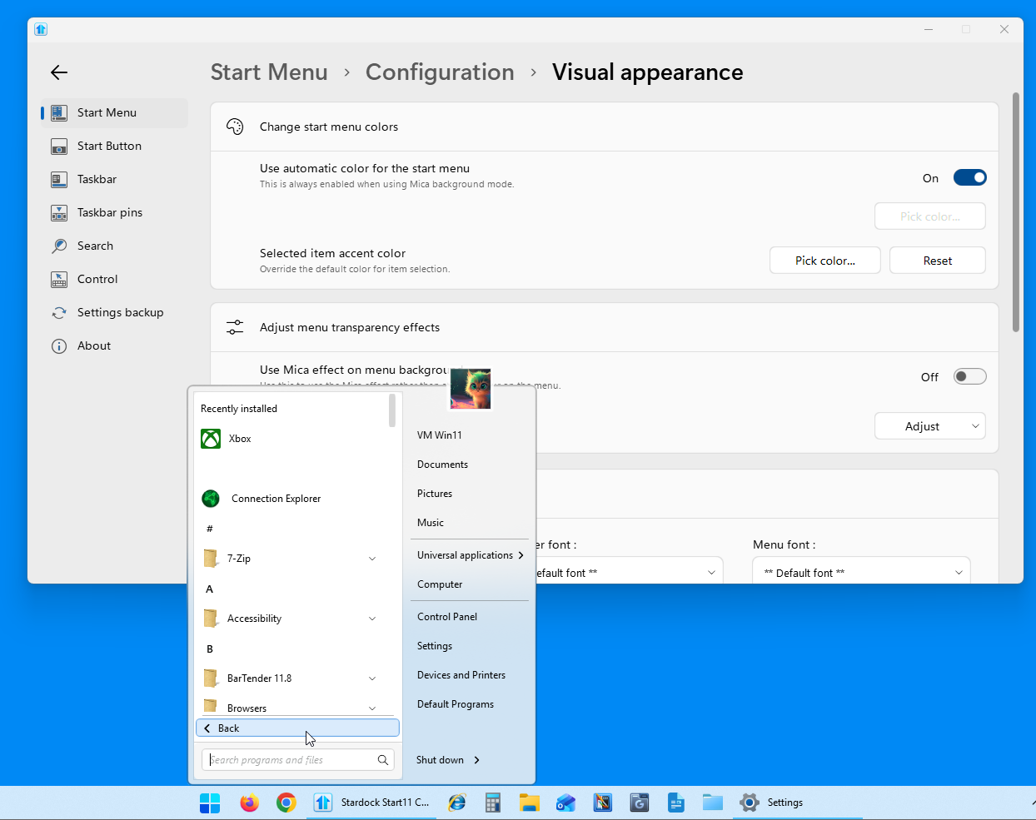Open the About page in the sidebar
Image resolution: width=1036 pixels, height=820 pixels.
(x=93, y=345)
